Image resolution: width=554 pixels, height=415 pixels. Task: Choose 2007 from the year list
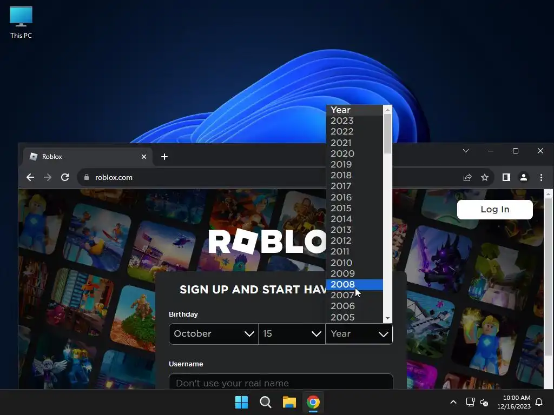point(354,296)
